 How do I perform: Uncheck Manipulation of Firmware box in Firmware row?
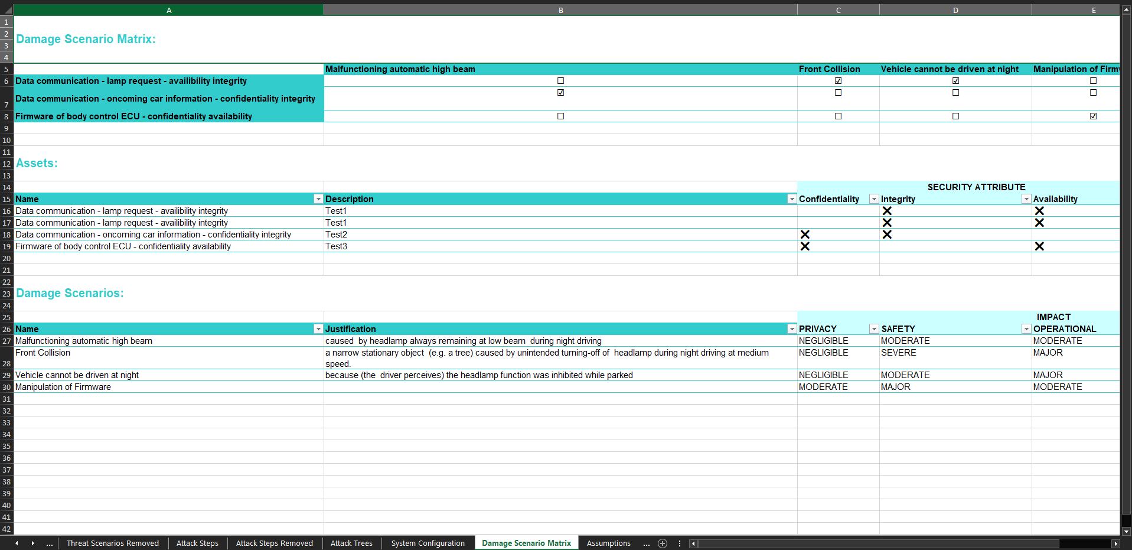[x=1093, y=116]
